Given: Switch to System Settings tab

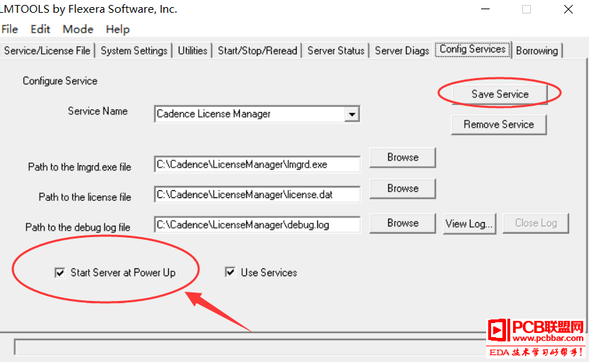Looking at the screenshot, I should coord(133,50).
